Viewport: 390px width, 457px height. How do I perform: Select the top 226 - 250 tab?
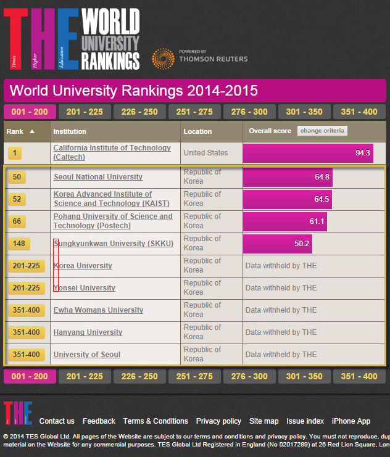point(139,112)
